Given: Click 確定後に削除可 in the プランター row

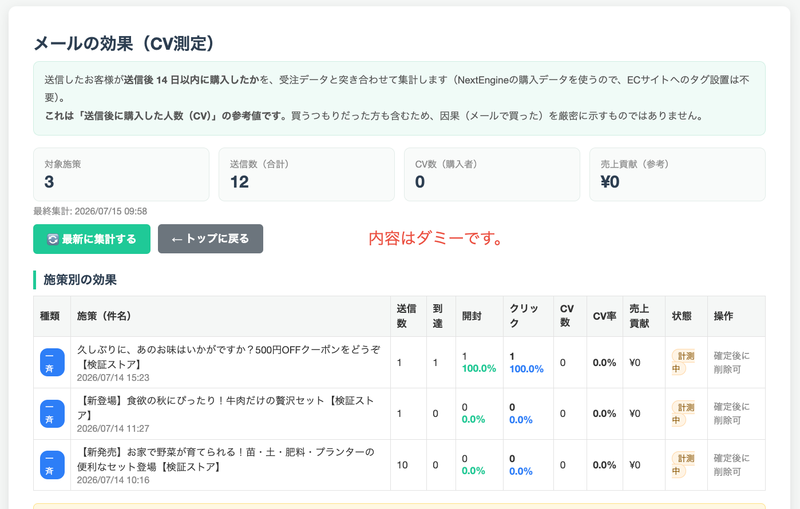Looking at the screenshot, I should (x=731, y=465).
